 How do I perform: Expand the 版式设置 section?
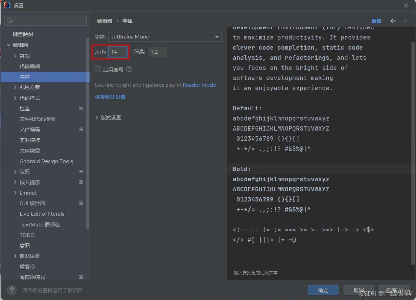point(97,118)
